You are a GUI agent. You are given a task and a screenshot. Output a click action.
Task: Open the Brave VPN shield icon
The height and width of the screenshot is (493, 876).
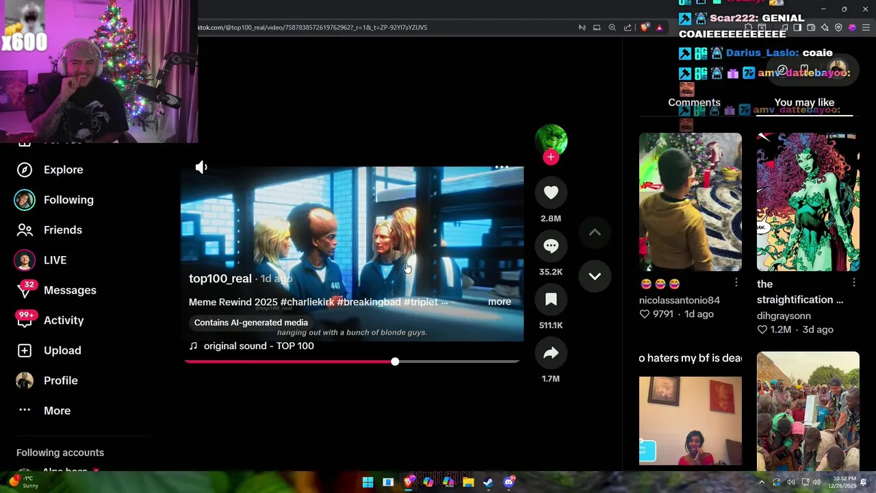coord(838,27)
